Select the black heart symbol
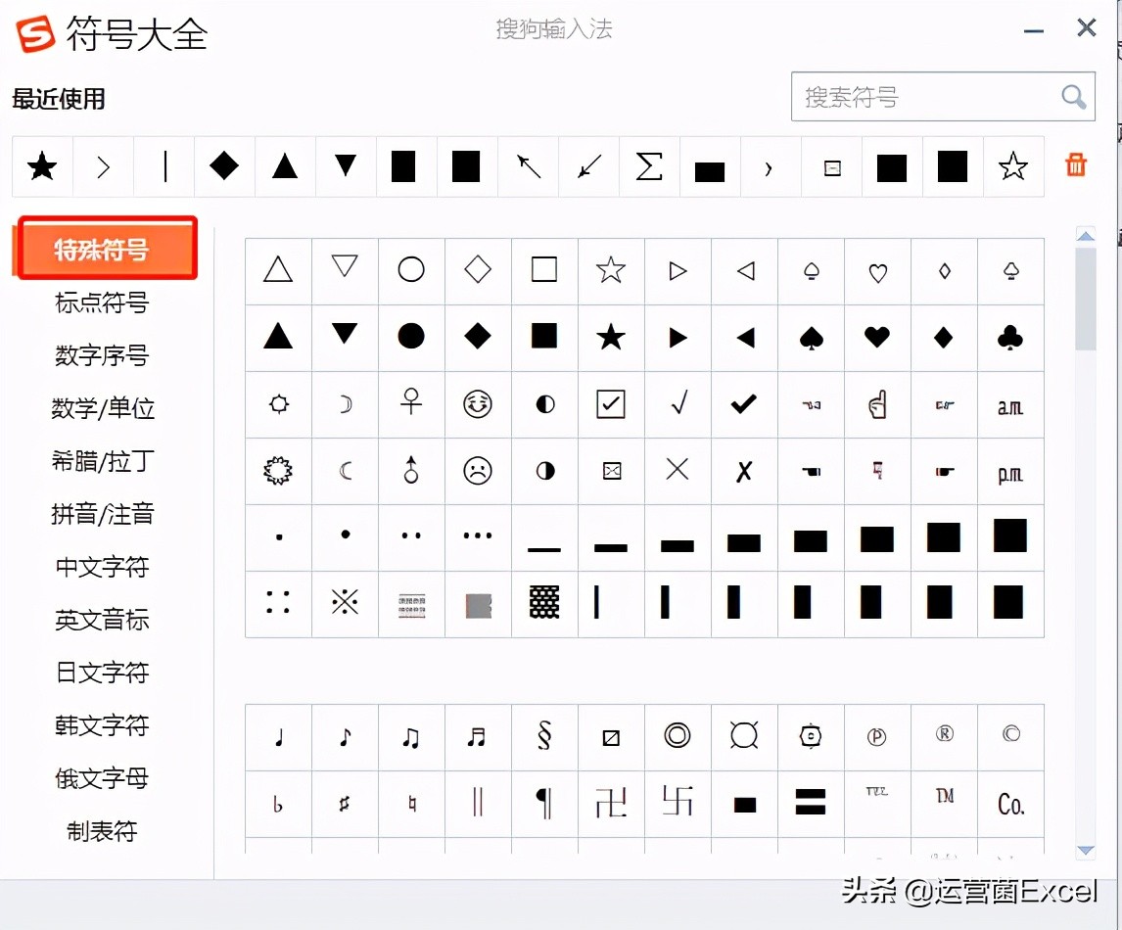The height and width of the screenshot is (930, 1122). point(877,337)
